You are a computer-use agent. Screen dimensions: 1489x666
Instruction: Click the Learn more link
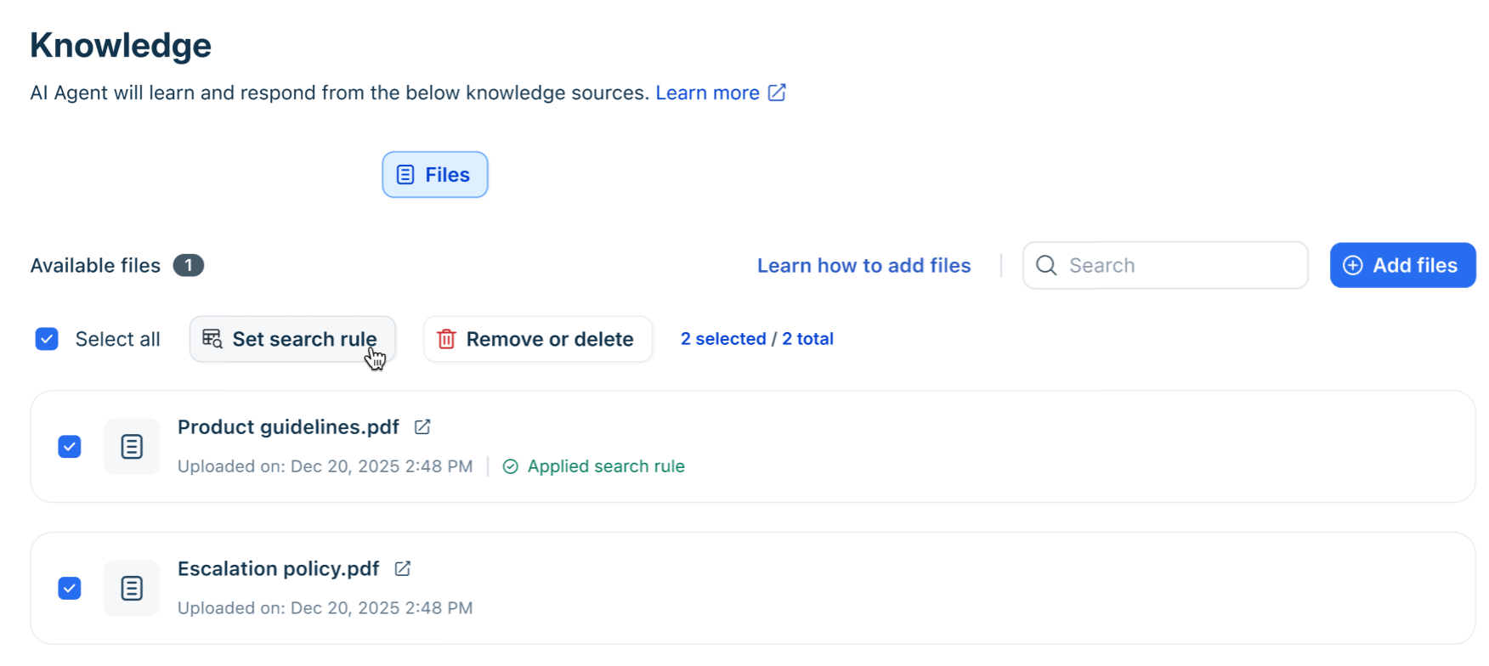coord(707,93)
